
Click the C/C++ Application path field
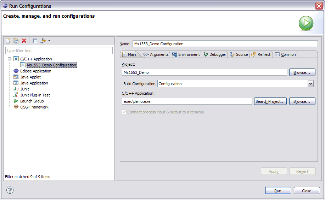187,101
